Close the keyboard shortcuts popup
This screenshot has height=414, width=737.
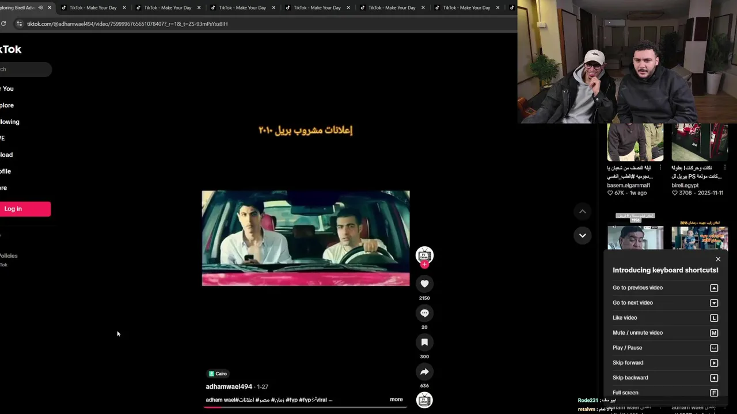(x=718, y=259)
